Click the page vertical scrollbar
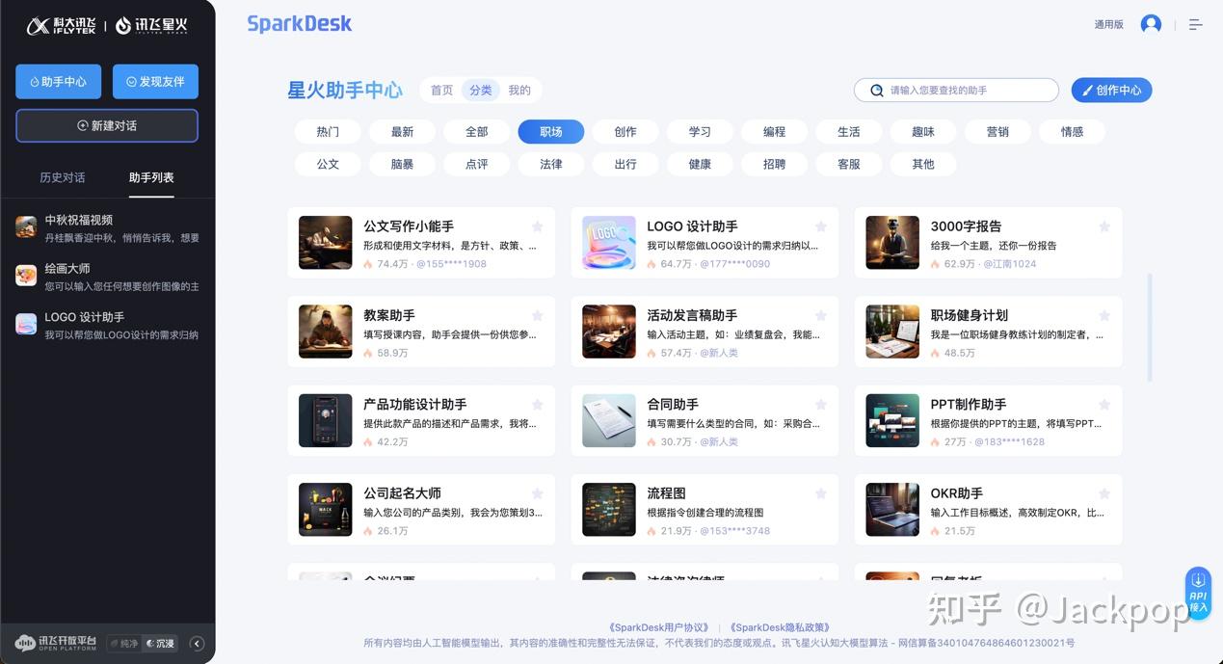This screenshot has height=664, width=1223. tap(1149, 328)
